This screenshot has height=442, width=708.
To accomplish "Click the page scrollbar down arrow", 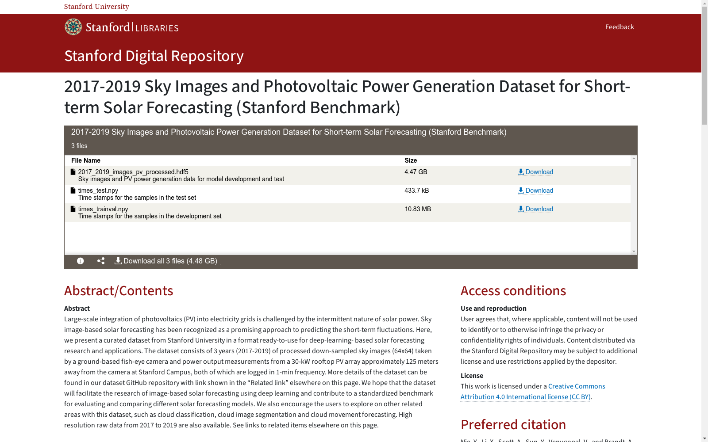I will click(704, 438).
